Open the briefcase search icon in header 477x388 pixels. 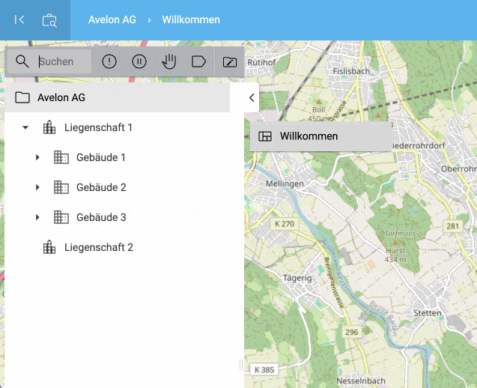pos(49,20)
